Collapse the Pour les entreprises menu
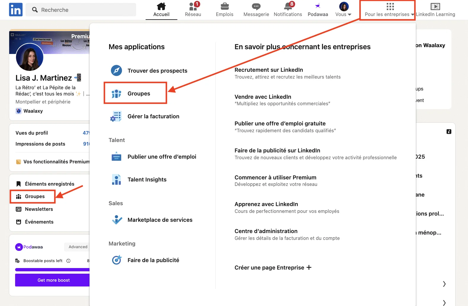The height and width of the screenshot is (306, 468). 389,10
